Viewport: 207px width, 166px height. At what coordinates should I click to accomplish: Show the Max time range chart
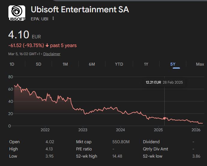[200, 64]
